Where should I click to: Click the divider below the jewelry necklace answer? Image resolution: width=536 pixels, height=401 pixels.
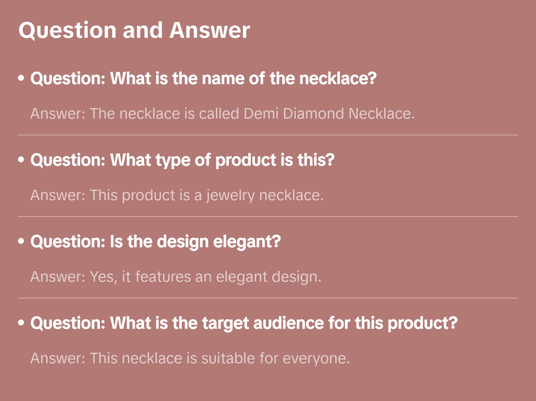tap(268, 217)
